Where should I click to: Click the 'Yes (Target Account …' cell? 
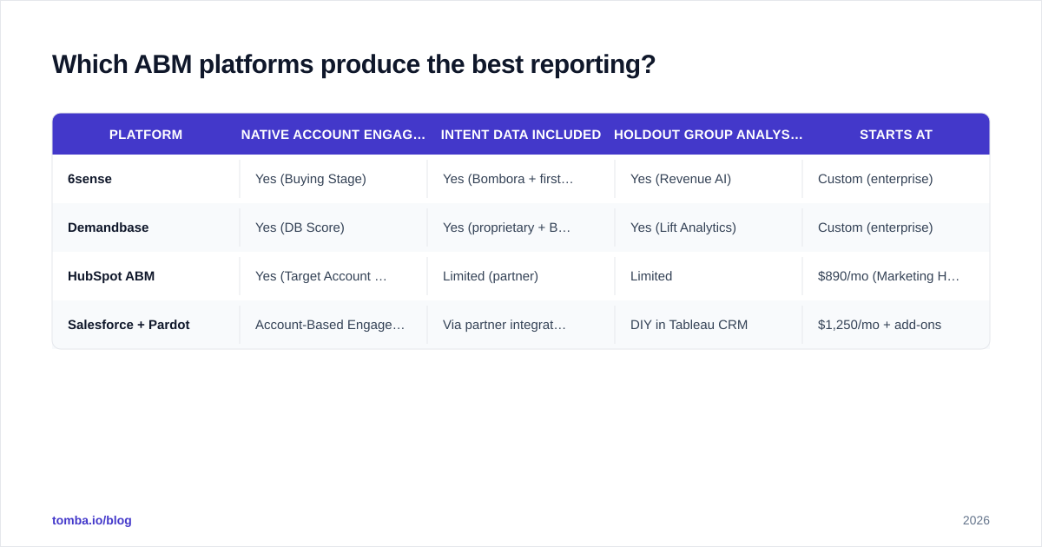click(x=333, y=276)
